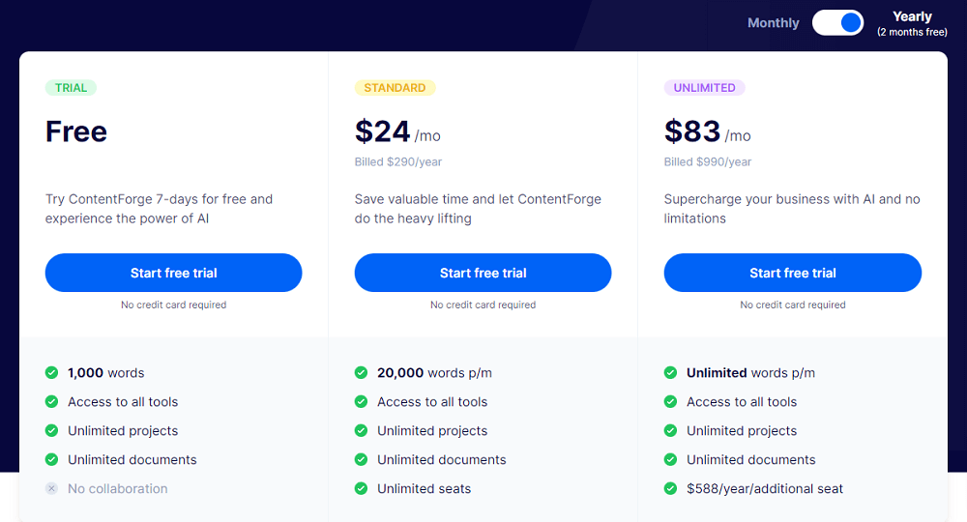The image size is (967, 522).
Task: Click the Billed $990/year text
Action: 708,162
